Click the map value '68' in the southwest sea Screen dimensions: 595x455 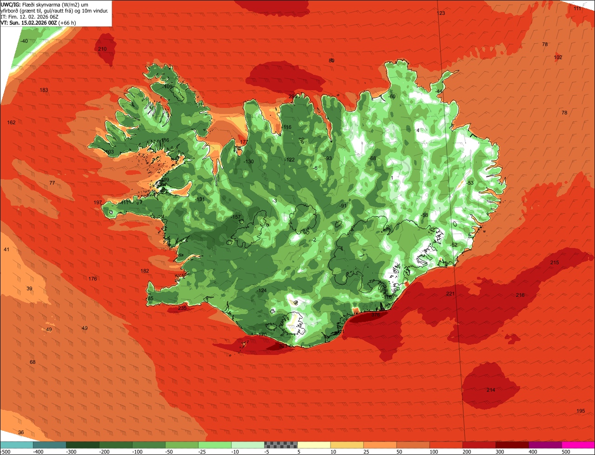(x=33, y=362)
